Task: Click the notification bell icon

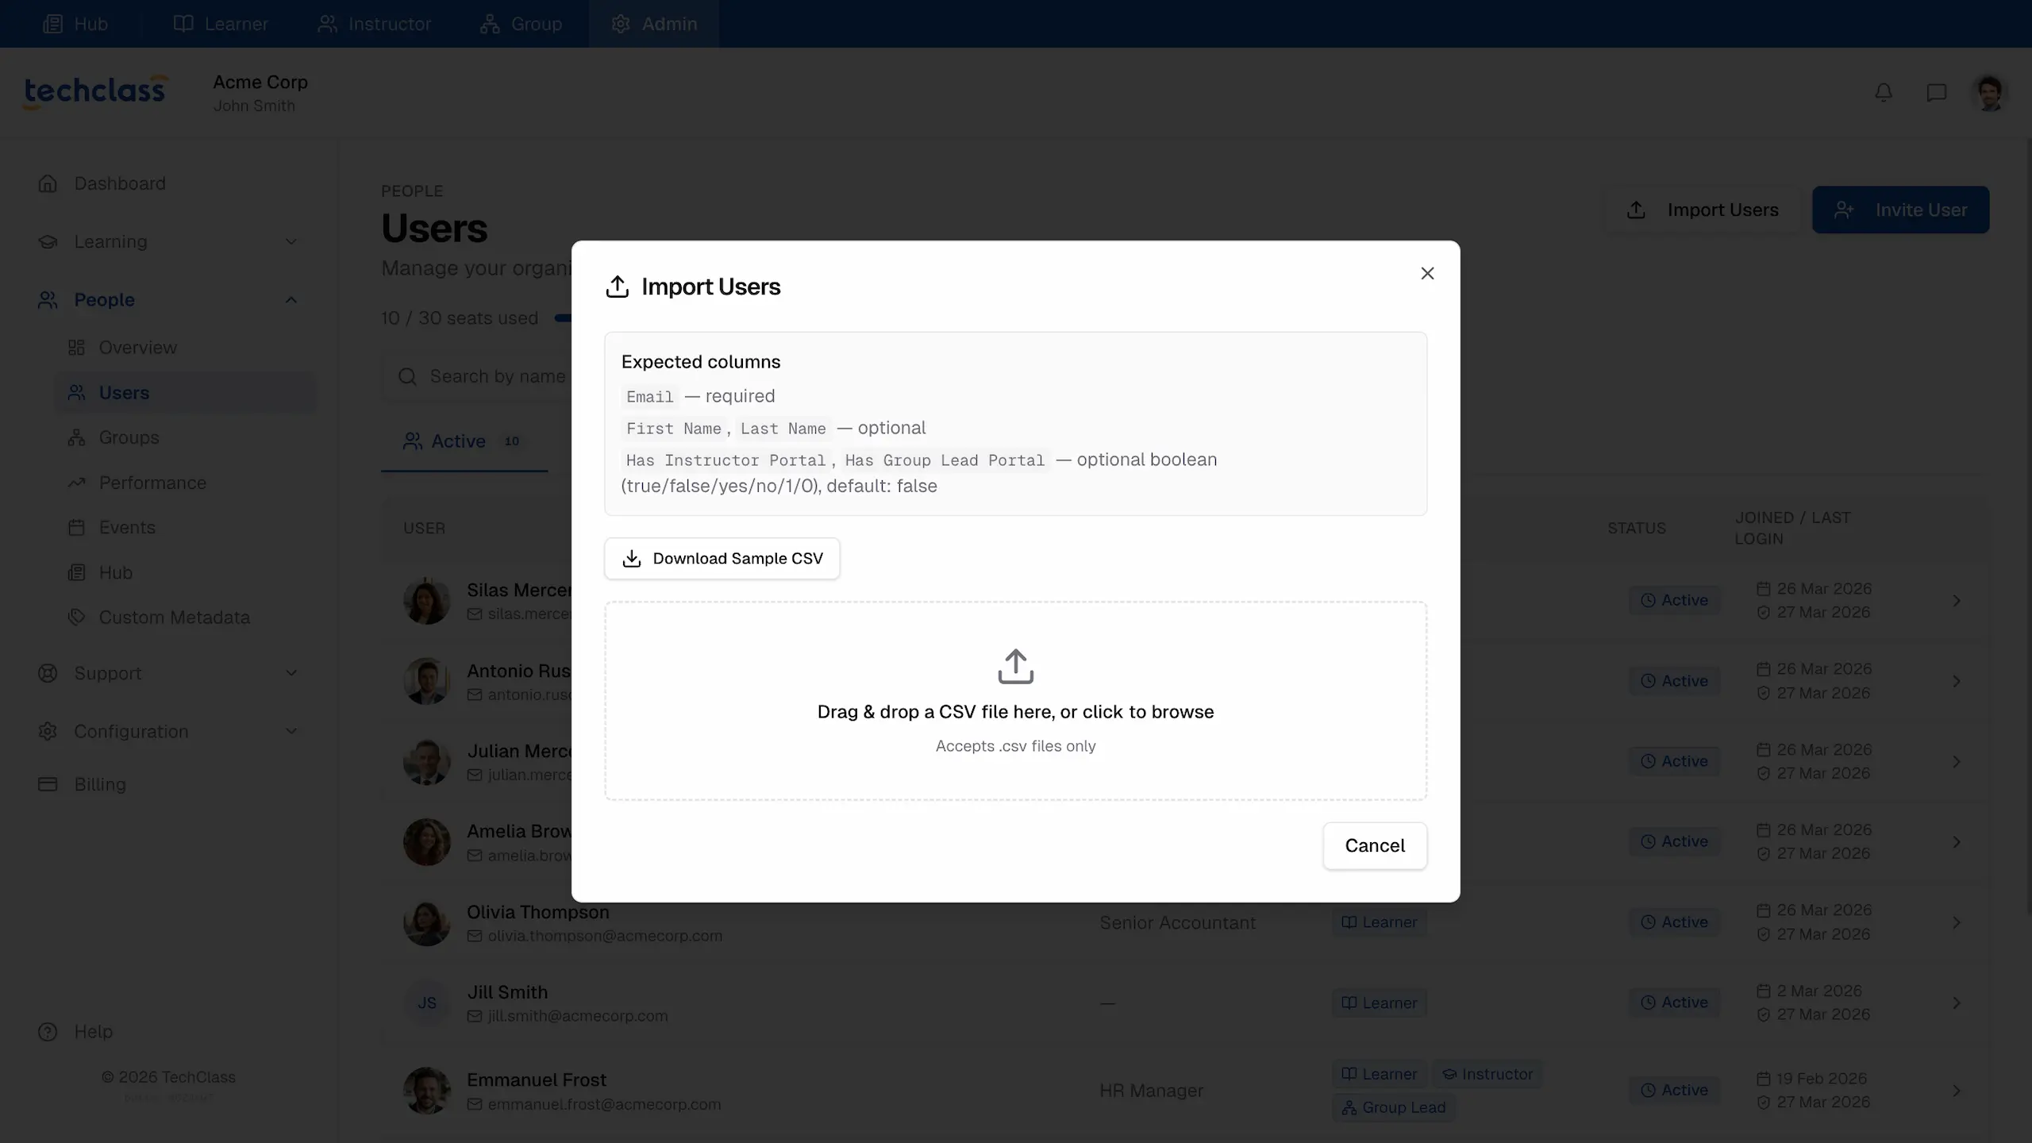Action: (x=1884, y=93)
